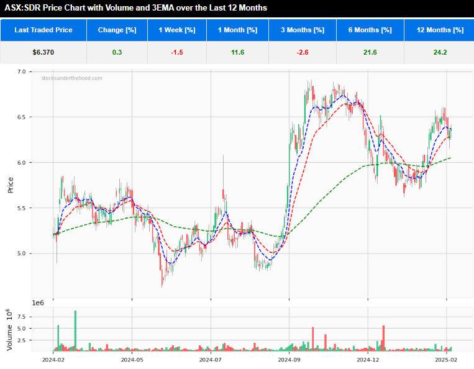
Task: Click the tallest green volume bar in February 2024
Action: 75,330
